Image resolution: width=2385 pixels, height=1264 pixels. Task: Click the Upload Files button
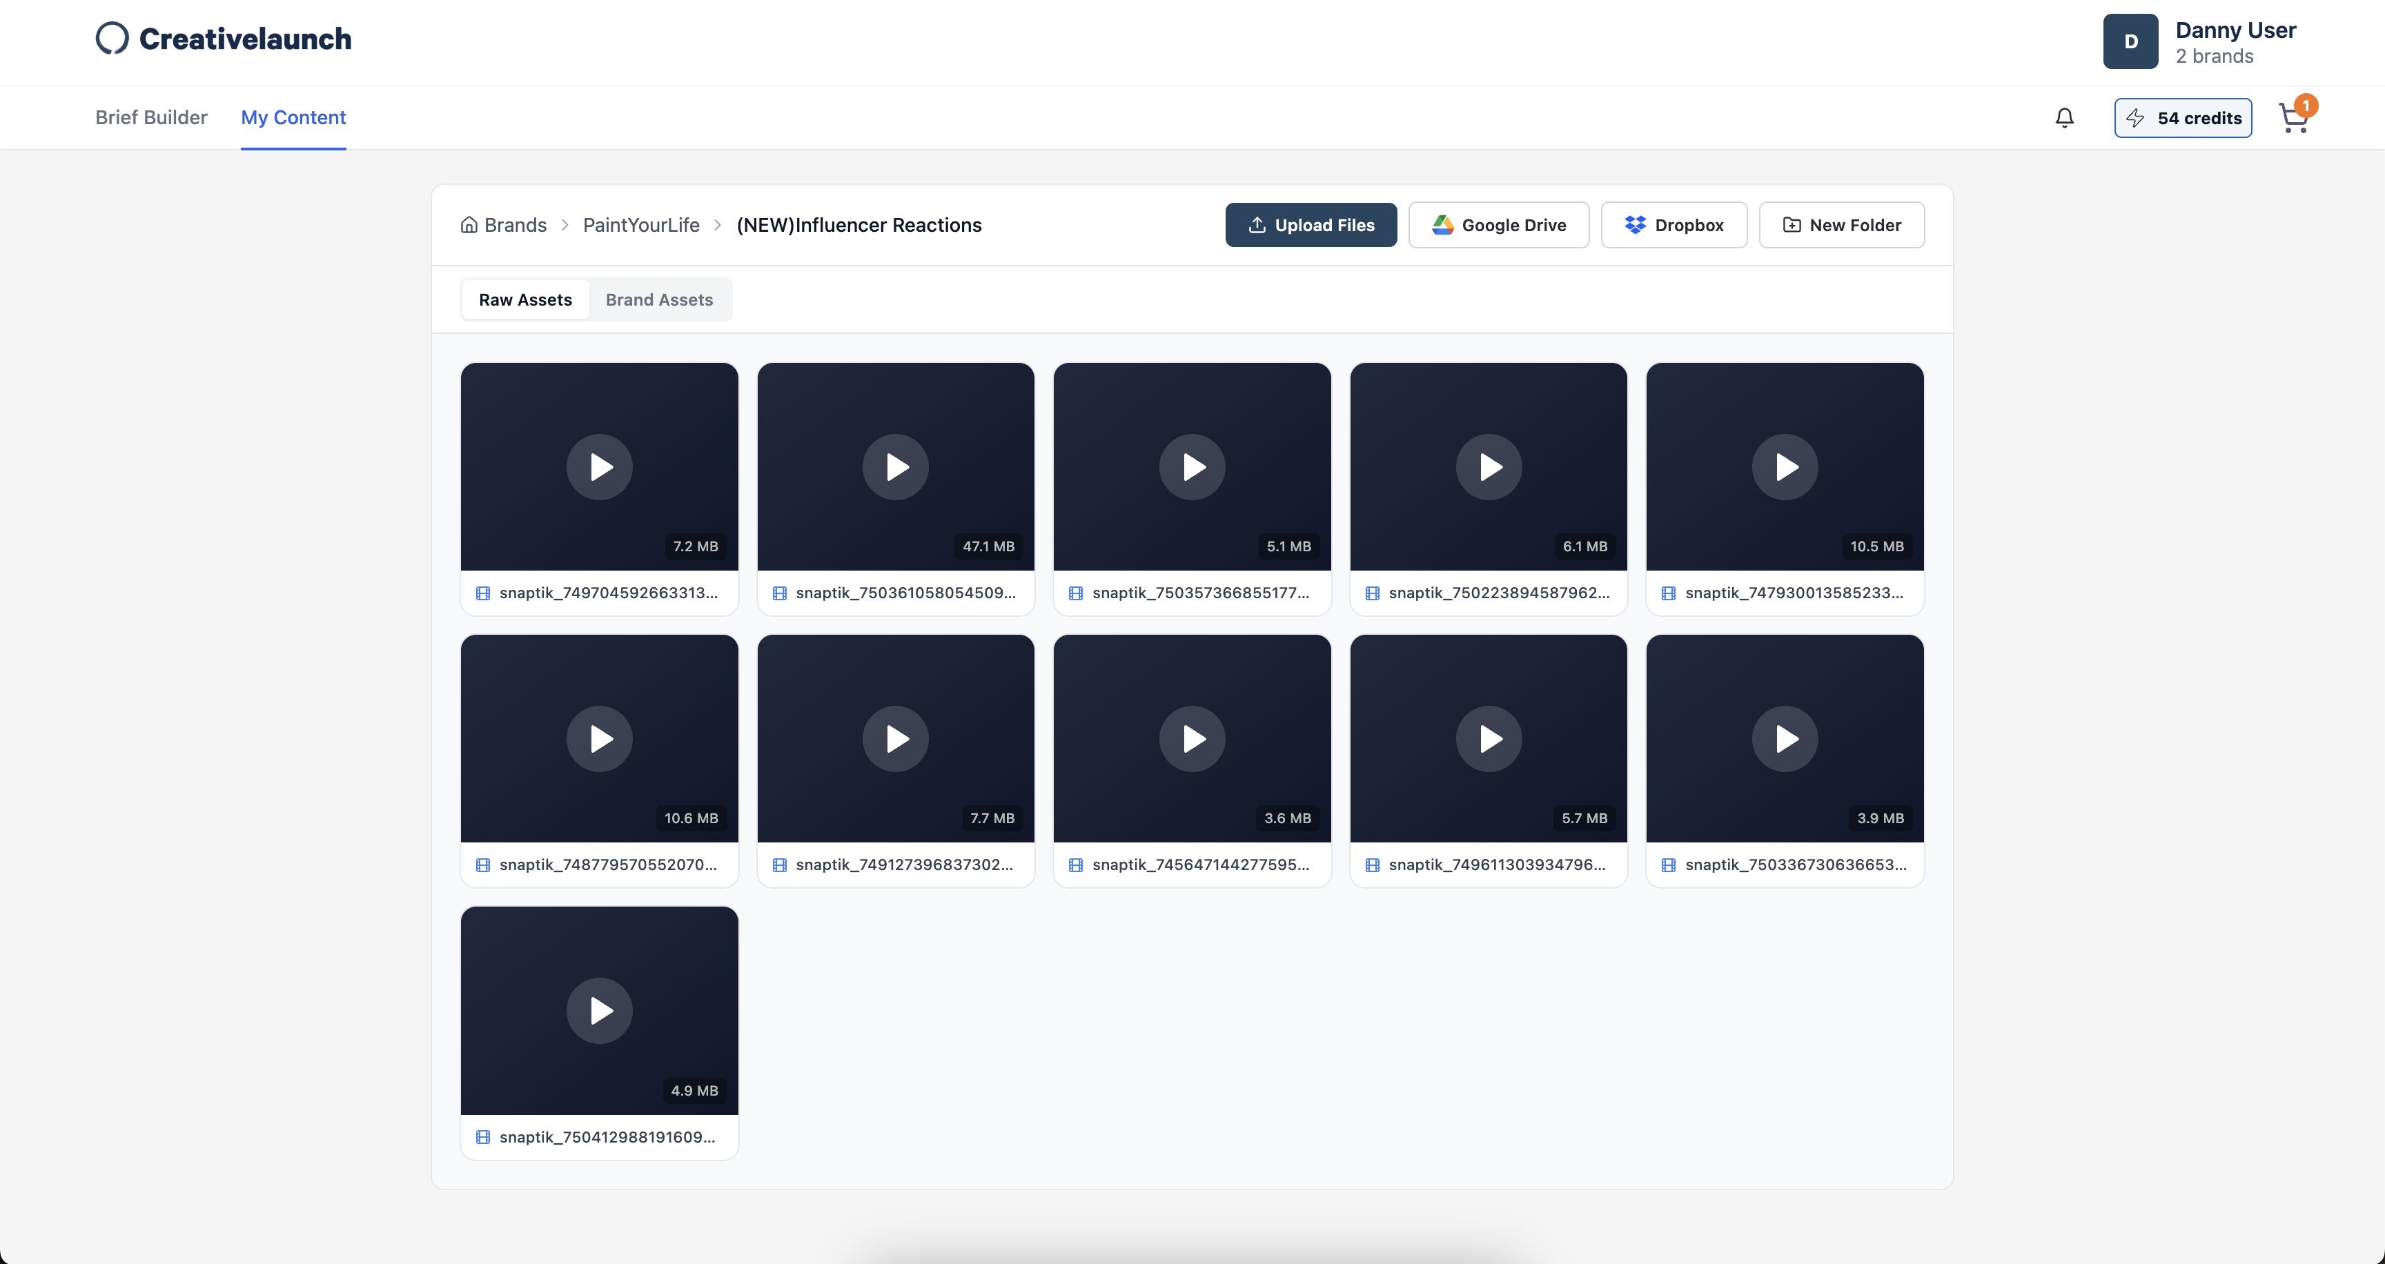(x=1310, y=225)
